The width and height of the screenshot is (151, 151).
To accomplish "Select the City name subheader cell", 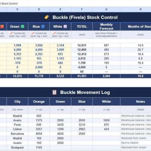I will point(17,109).
